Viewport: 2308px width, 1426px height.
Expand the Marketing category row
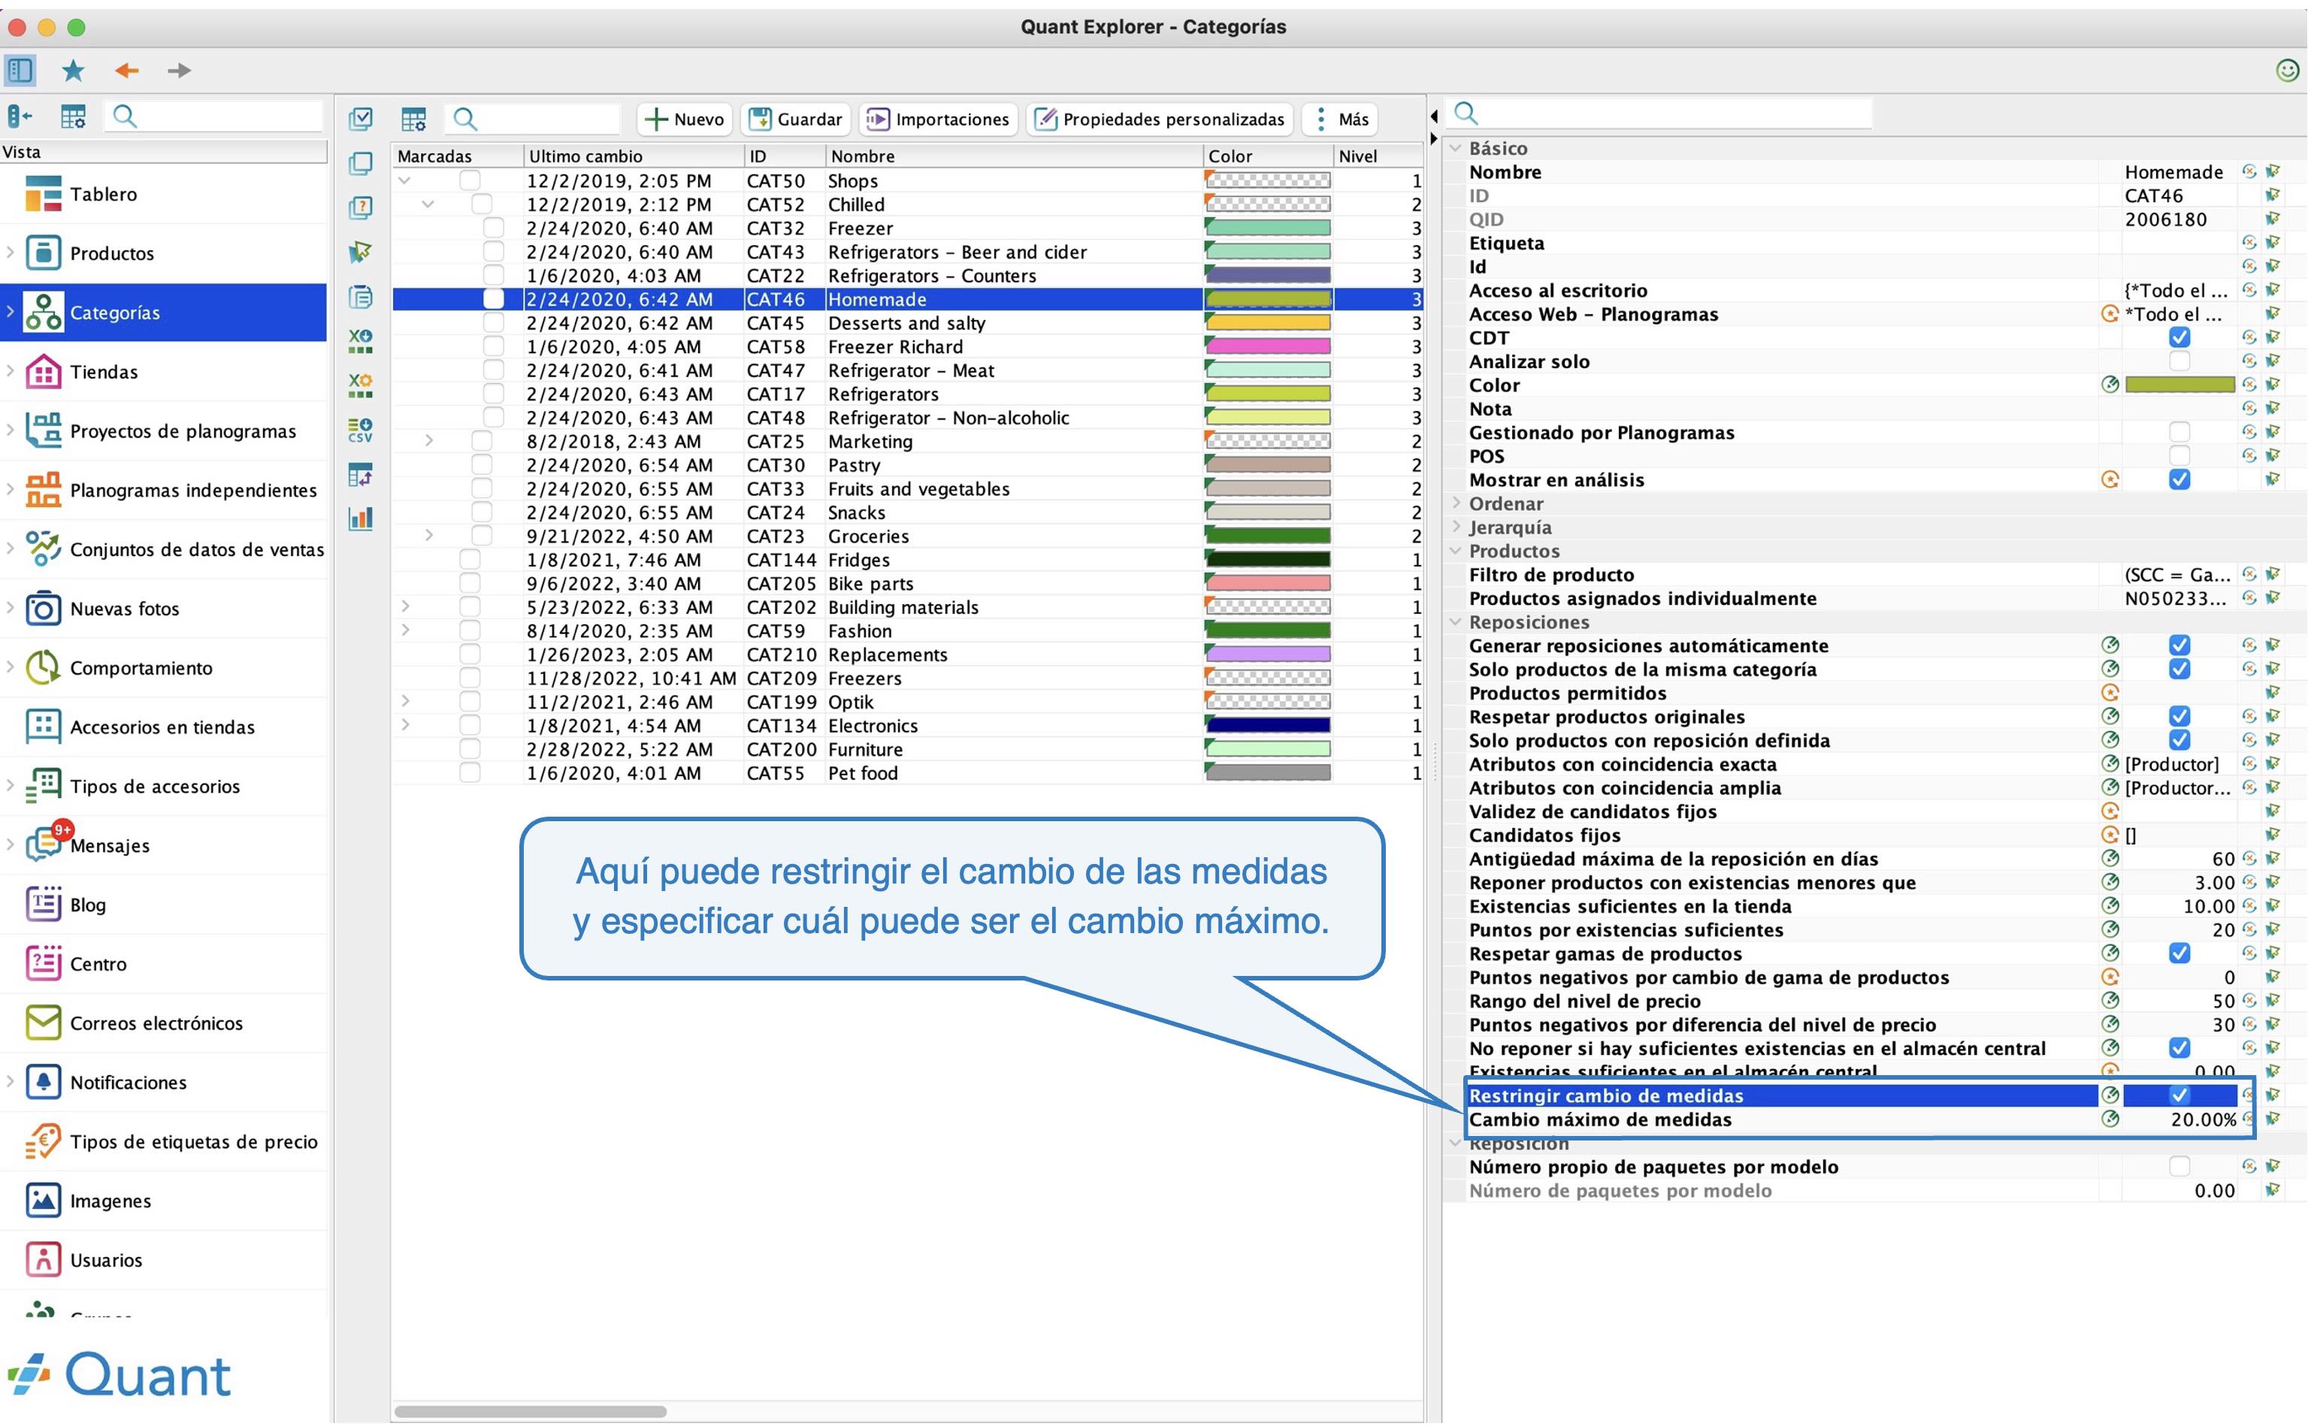(x=429, y=440)
